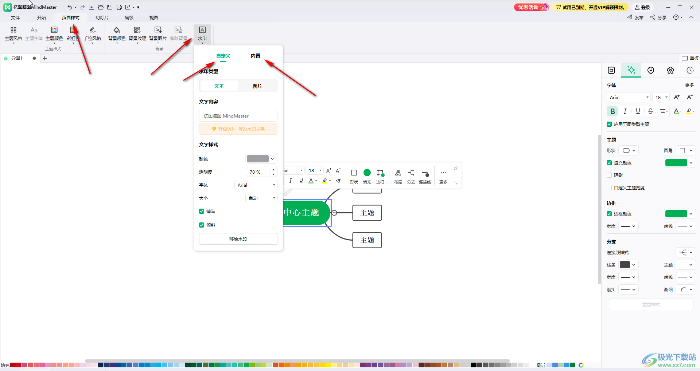Open the history clock panel tab
This screenshot has width=700, height=371.
click(690, 70)
